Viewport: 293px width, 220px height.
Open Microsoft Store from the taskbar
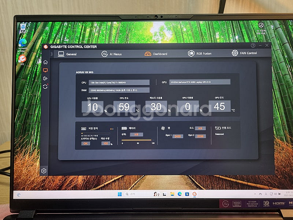pos(187,194)
